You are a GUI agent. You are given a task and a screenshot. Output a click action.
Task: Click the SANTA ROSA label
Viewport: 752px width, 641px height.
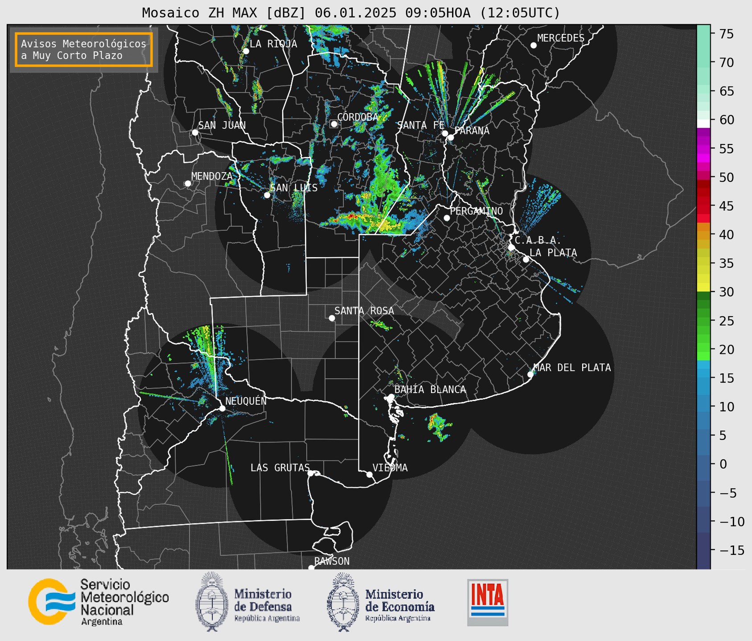tap(364, 311)
